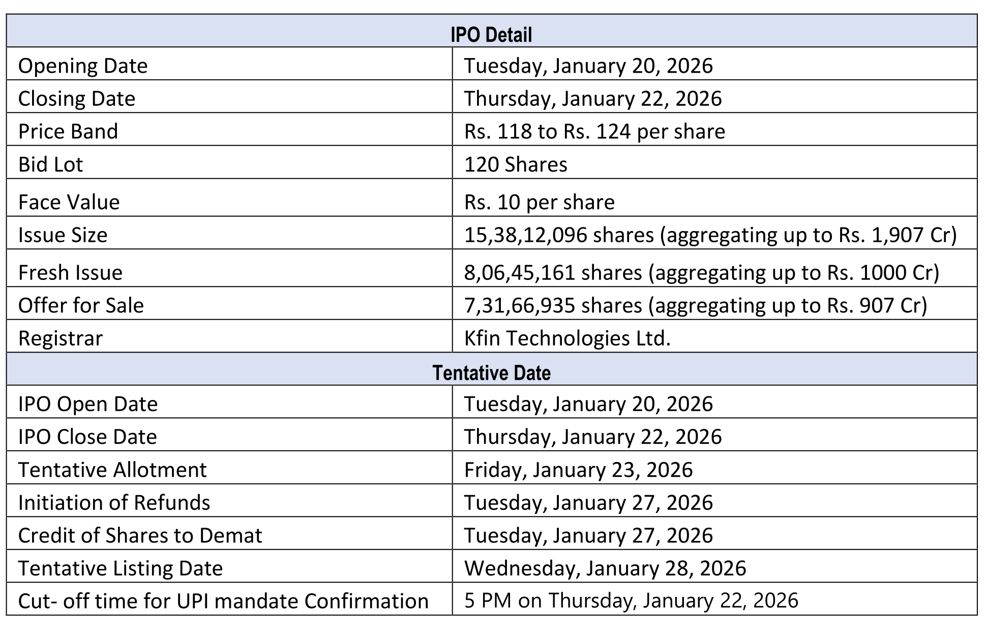
Task: Click the Fresh Issue label
Action: (x=70, y=272)
